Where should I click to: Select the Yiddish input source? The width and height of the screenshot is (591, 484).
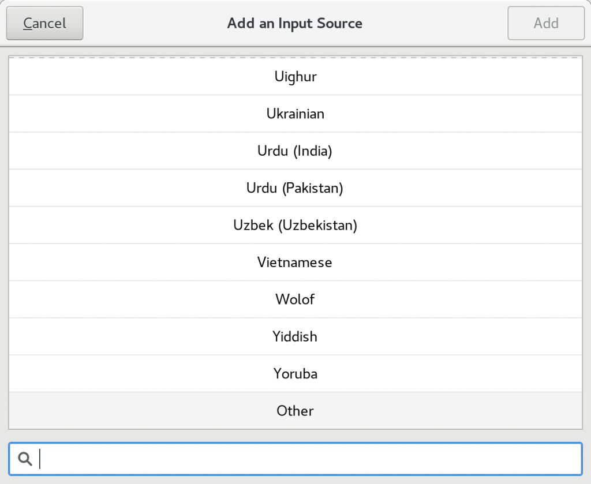[x=295, y=336]
